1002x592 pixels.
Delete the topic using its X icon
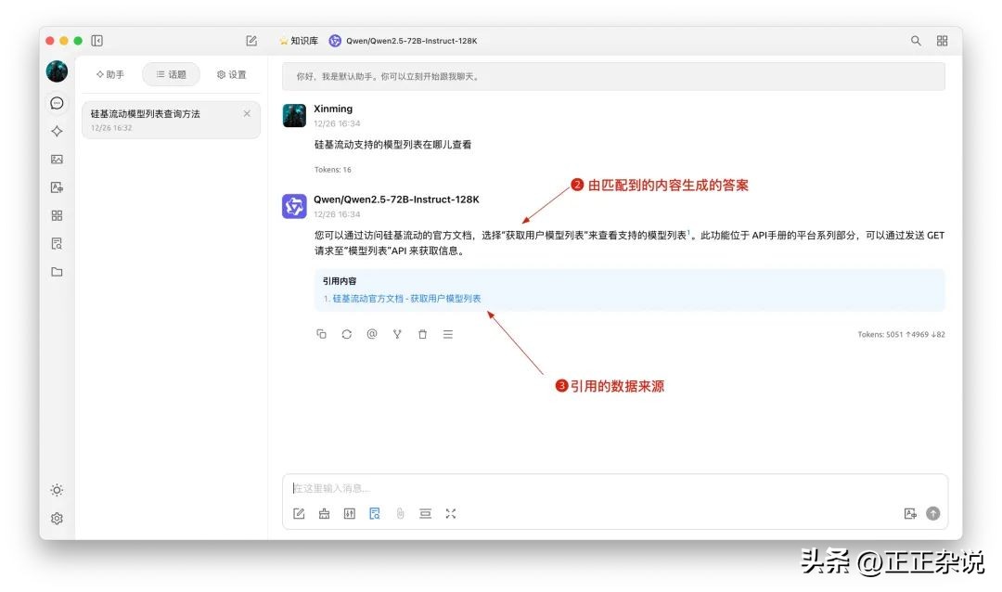click(x=247, y=114)
